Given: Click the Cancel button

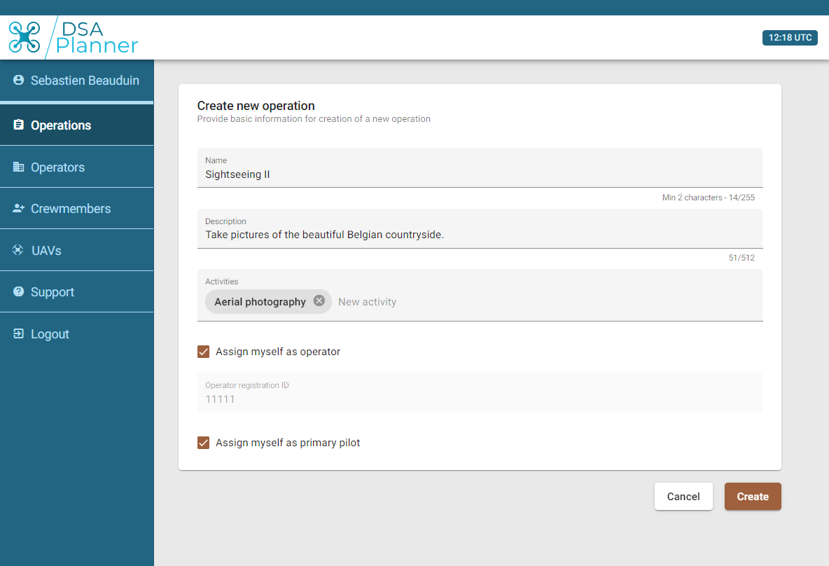Looking at the screenshot, I should tap(683, 496).
